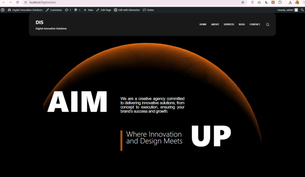Select ABOUT in the site navigation
Viewport: 305px width, 177px height.
[x=215, y=25]
